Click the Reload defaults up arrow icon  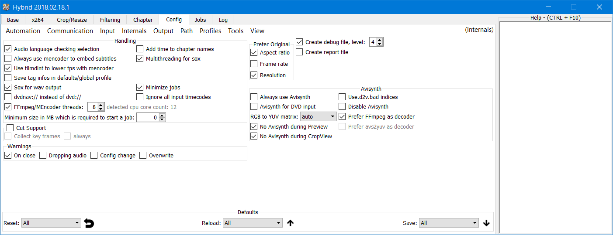(291, 223)
